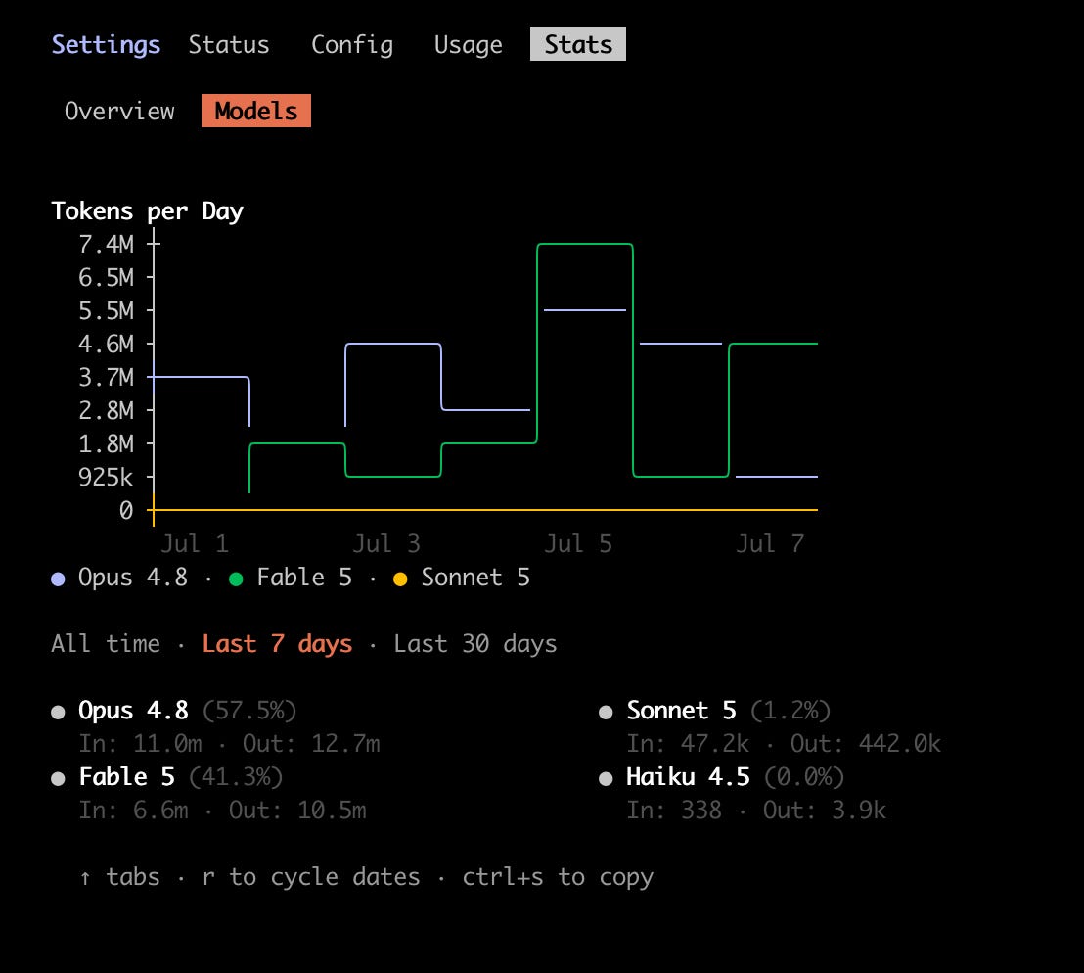The height and width of the screenshot is (973, 1084).
Task: Click the up-arrow tabs hint
Action: [119, 877]
